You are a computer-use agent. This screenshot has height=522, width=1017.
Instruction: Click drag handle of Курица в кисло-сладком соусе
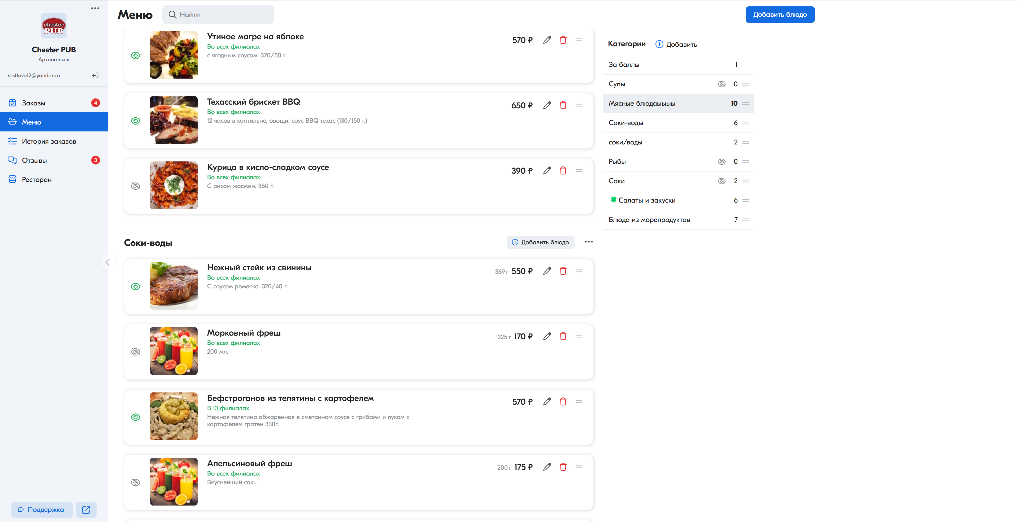[x=579, y=170]
